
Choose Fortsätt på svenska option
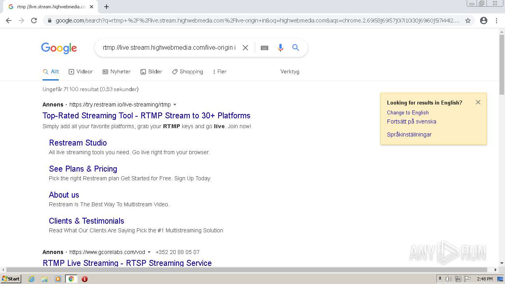pyautogui.click(x=411, y=122)
